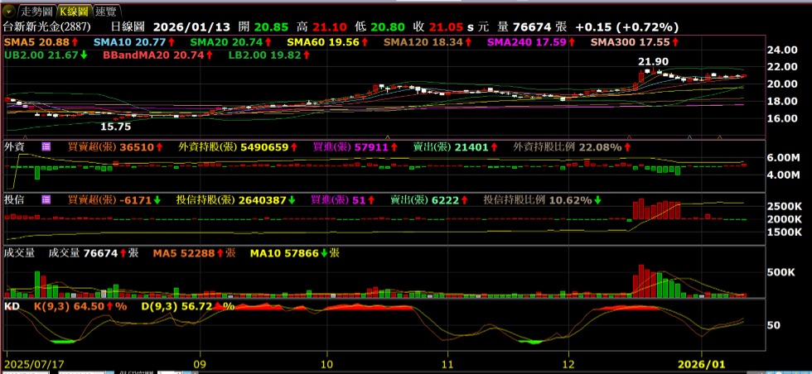
Task: Click the SMA300 17.55 indicator label
Action: coord(634,42)
